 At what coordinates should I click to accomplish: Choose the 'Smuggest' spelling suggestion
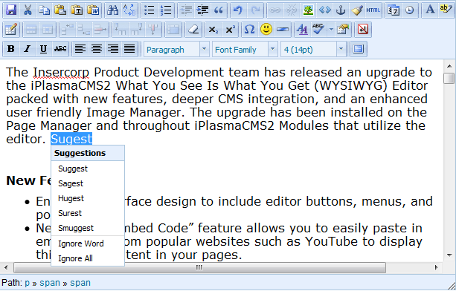pos(88,228)
